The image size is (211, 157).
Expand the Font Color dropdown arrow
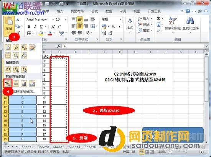[54, 33]
